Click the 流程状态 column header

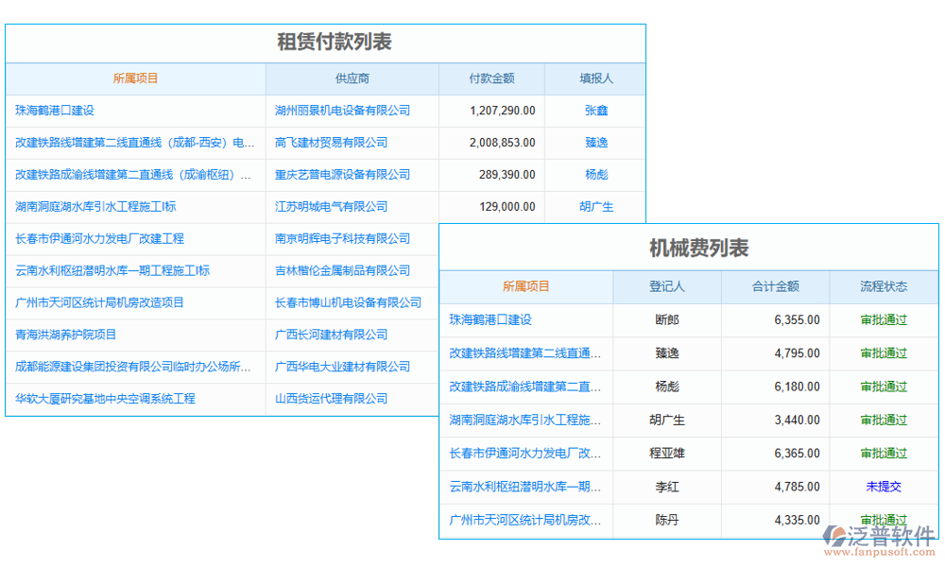(883, 286)
